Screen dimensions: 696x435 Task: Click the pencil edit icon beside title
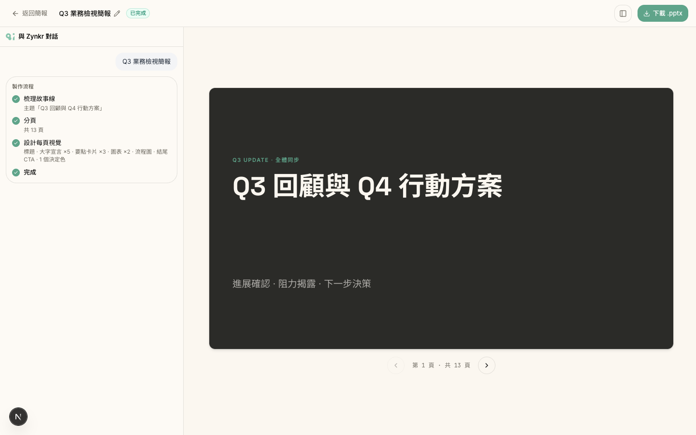(117, 14)
